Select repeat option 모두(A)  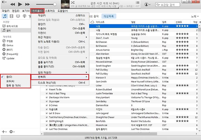click(16, 81)
